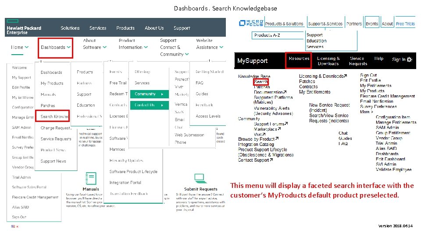Click Edit Profile in MySupport Sign In column
The height and width of the screenshot is (236, 421).
point(370,80)
